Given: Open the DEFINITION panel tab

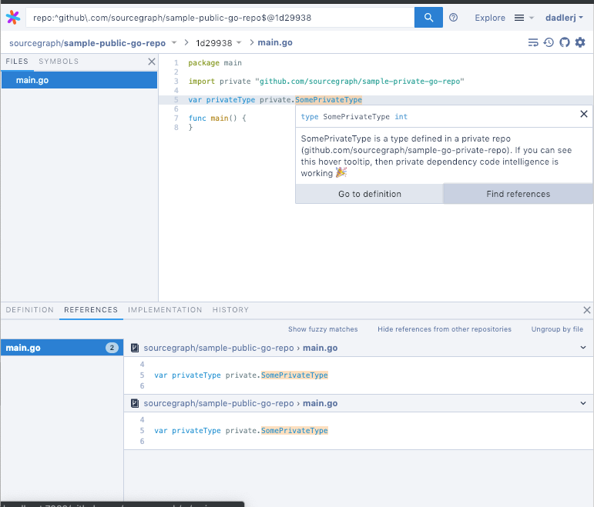Looking at the screenshot, I should pyautogui.click(x=29, y=310).
